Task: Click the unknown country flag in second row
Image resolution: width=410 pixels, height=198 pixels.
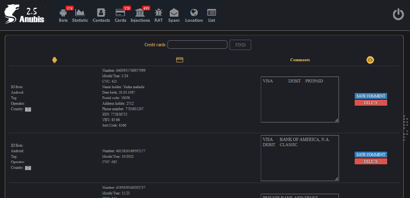Action: [x=28, y=168]
